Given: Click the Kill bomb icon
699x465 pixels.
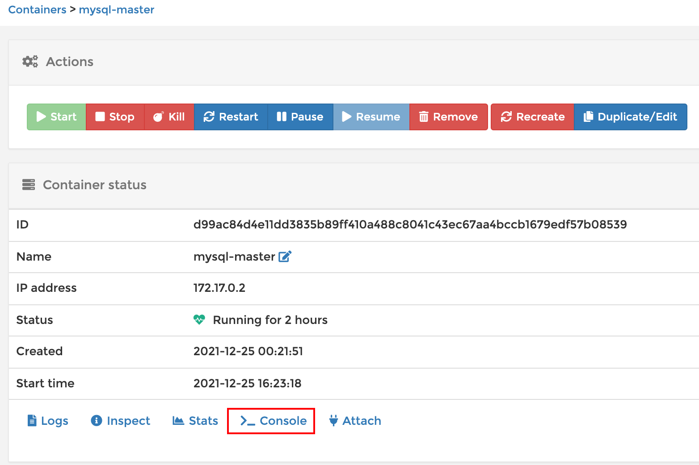Looking at the screenshot, I should (157, 116).
